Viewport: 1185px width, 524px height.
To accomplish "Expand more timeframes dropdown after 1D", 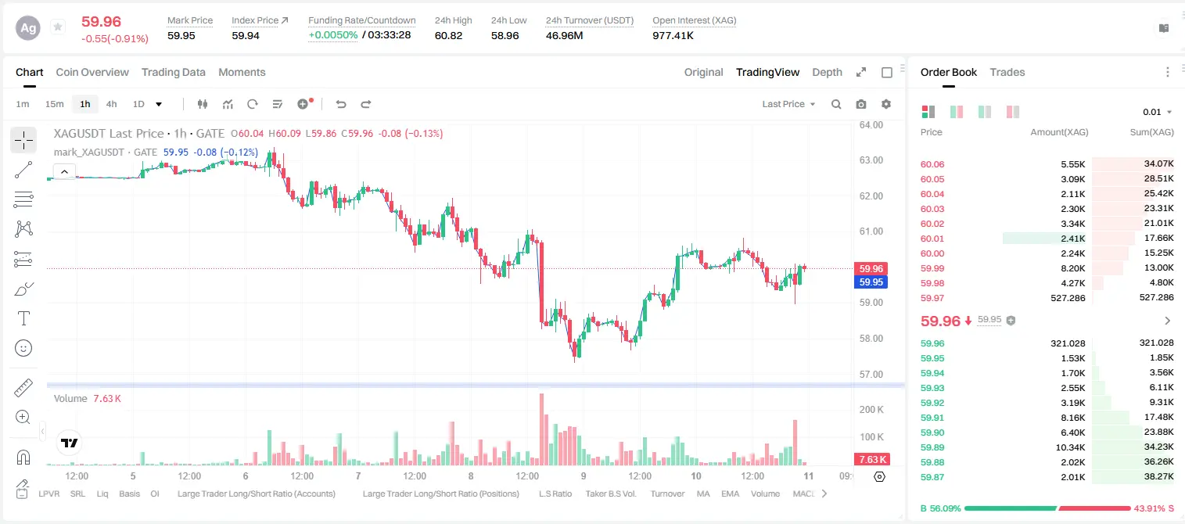I will [159, 104].
